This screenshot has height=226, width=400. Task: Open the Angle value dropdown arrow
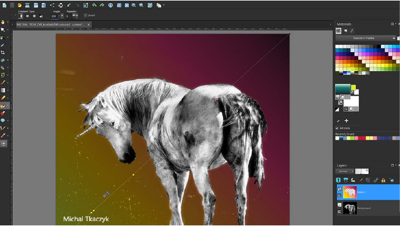point(62,16)
